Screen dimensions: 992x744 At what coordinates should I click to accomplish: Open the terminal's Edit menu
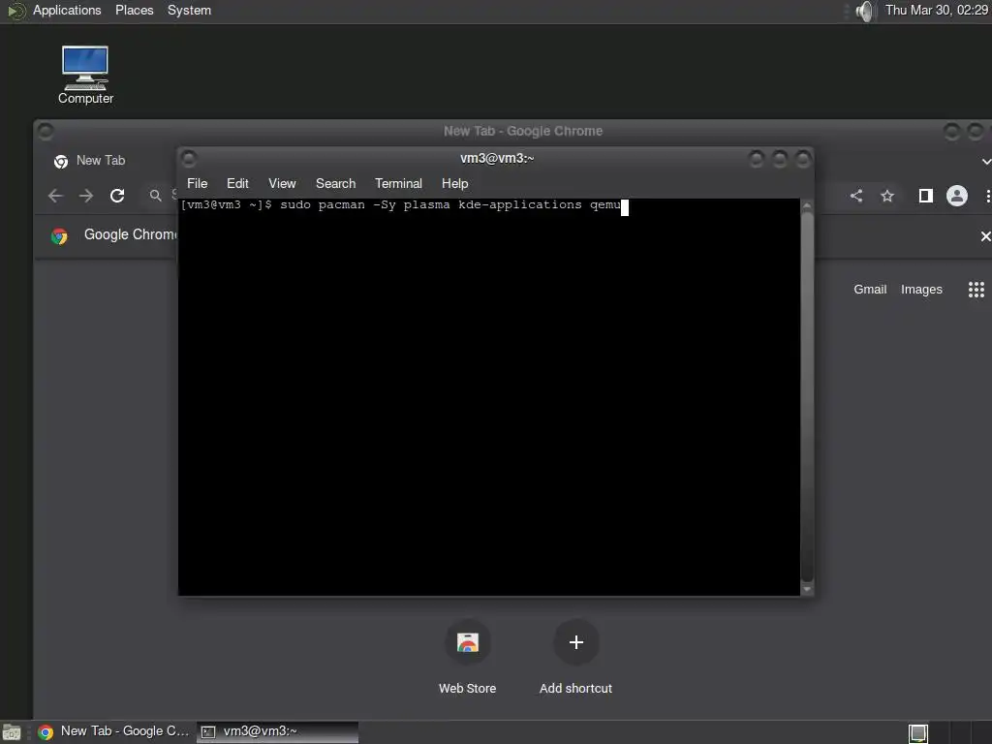pyautogui.click(x=237, y=183)
